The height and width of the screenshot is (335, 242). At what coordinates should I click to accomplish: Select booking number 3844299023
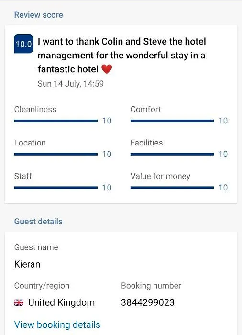click(x=148, y=302)
